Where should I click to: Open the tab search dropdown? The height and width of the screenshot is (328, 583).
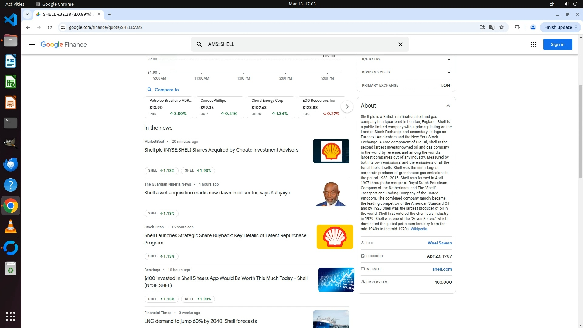point(27,14)
